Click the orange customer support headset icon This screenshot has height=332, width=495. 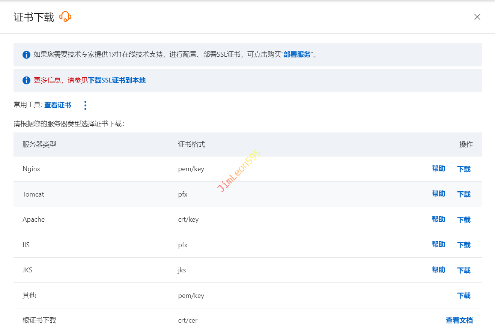(x=65, y=17)
